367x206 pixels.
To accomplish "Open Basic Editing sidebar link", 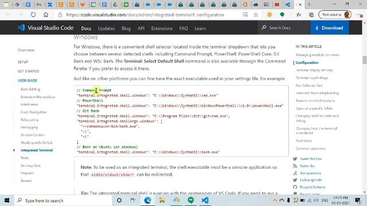I will 30,89.
